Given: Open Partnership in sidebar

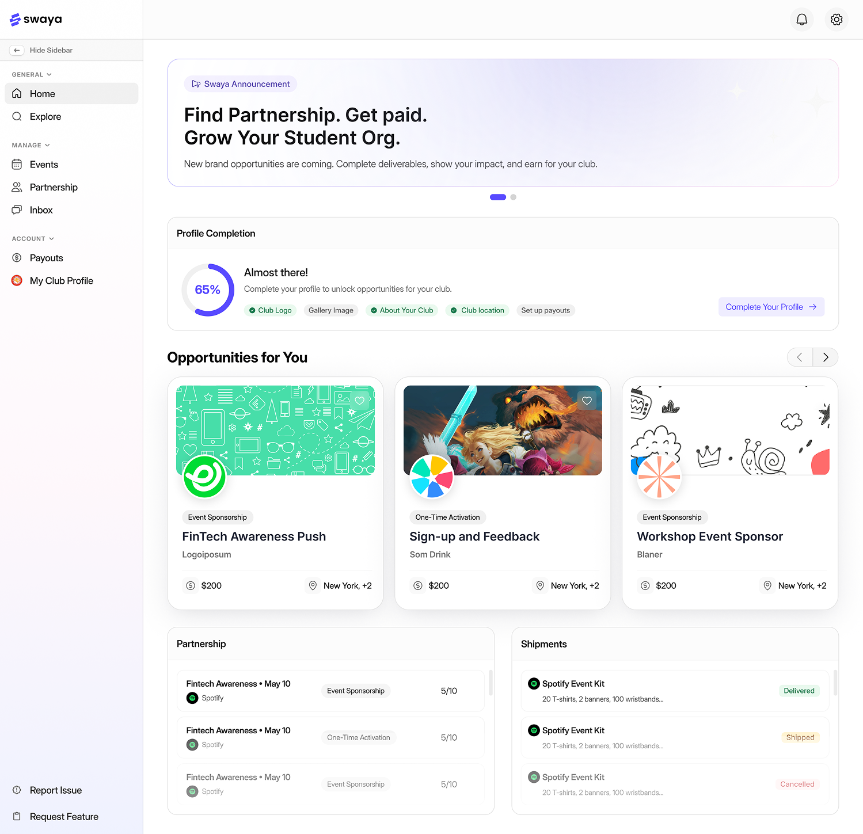Looking at the screenshot, I should tap(71, 187).
